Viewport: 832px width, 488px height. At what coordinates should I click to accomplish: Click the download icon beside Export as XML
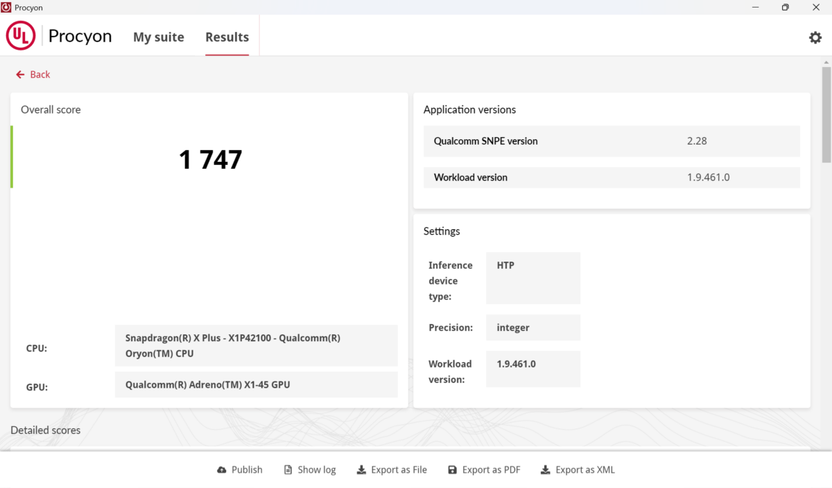[x=545, y=469]
